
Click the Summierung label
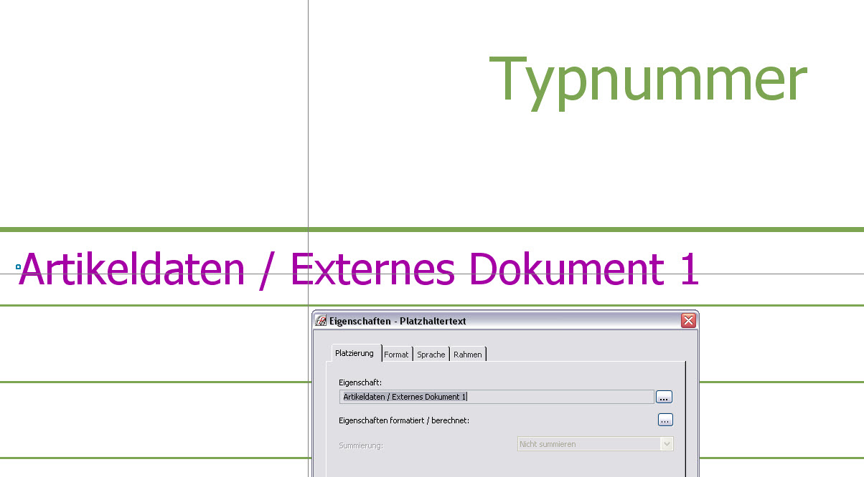pos(361,445)
